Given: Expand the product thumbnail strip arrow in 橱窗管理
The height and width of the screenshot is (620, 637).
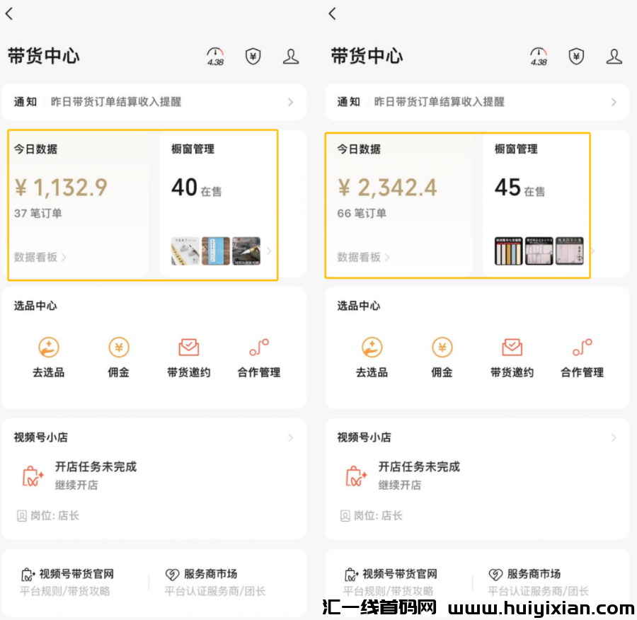Looking at the screenshot, I should pos(269,251).
